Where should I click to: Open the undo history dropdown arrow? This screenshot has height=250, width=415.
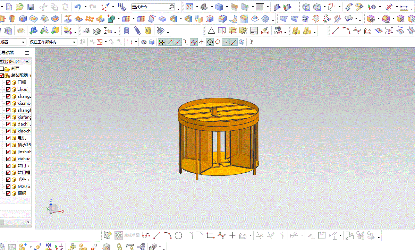click(85, 7)
